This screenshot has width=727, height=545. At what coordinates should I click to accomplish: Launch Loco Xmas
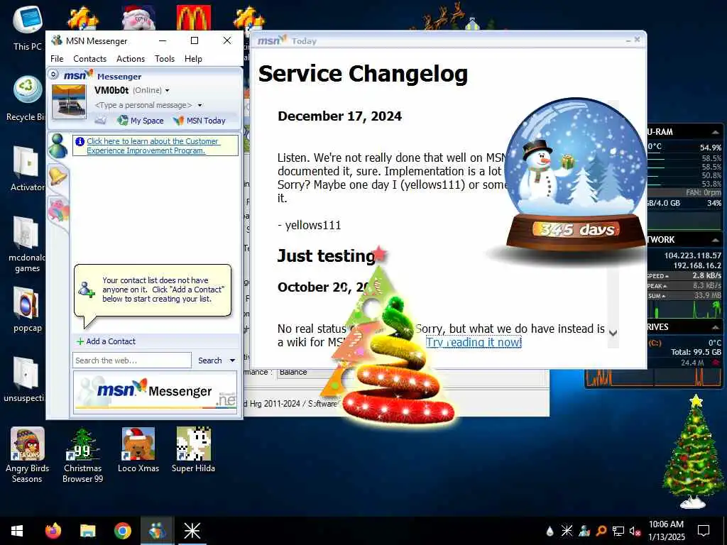pyautogui.click(x=138, y=449)
